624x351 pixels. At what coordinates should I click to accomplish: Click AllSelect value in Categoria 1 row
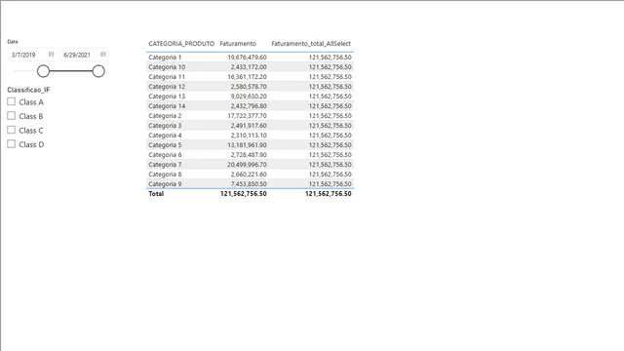pos(331,58)
